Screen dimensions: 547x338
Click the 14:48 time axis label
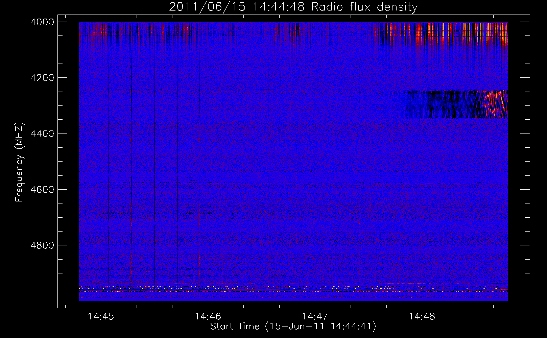422,317
